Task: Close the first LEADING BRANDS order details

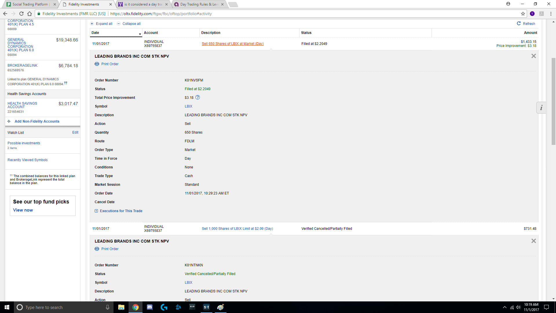Action: coord(533,56)
